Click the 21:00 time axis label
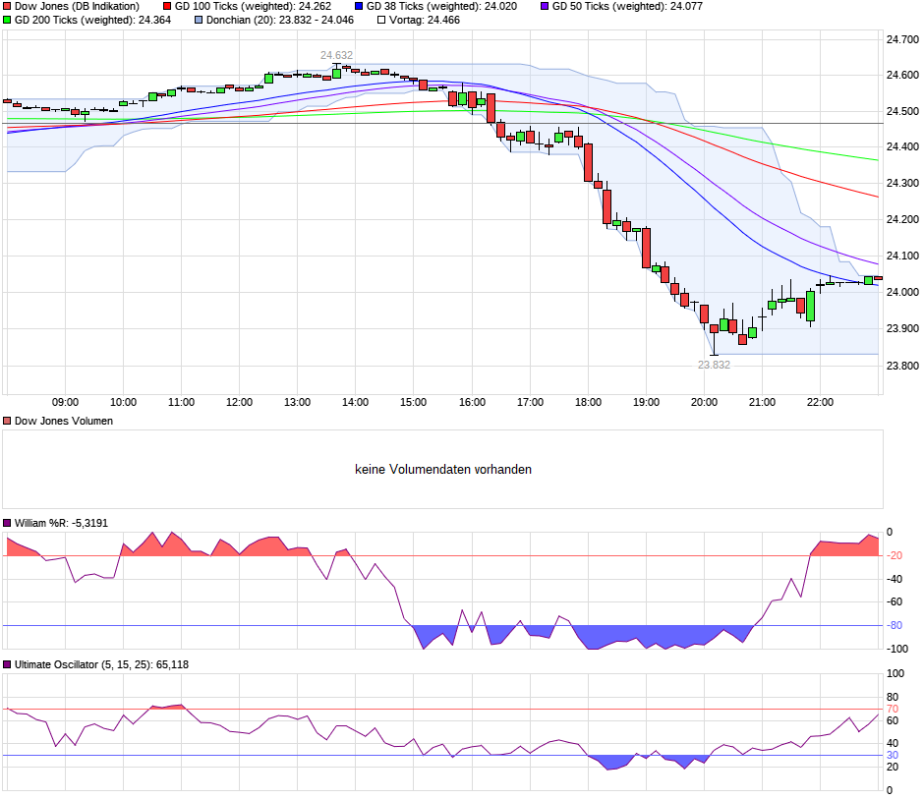 762,402
